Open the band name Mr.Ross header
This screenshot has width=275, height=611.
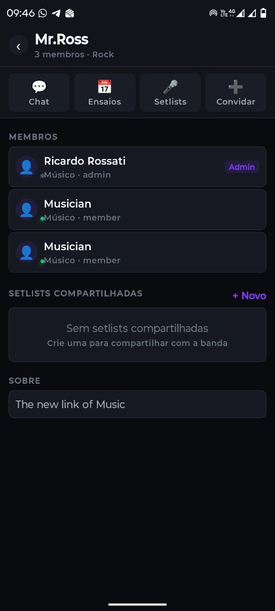tap(62, 39)
